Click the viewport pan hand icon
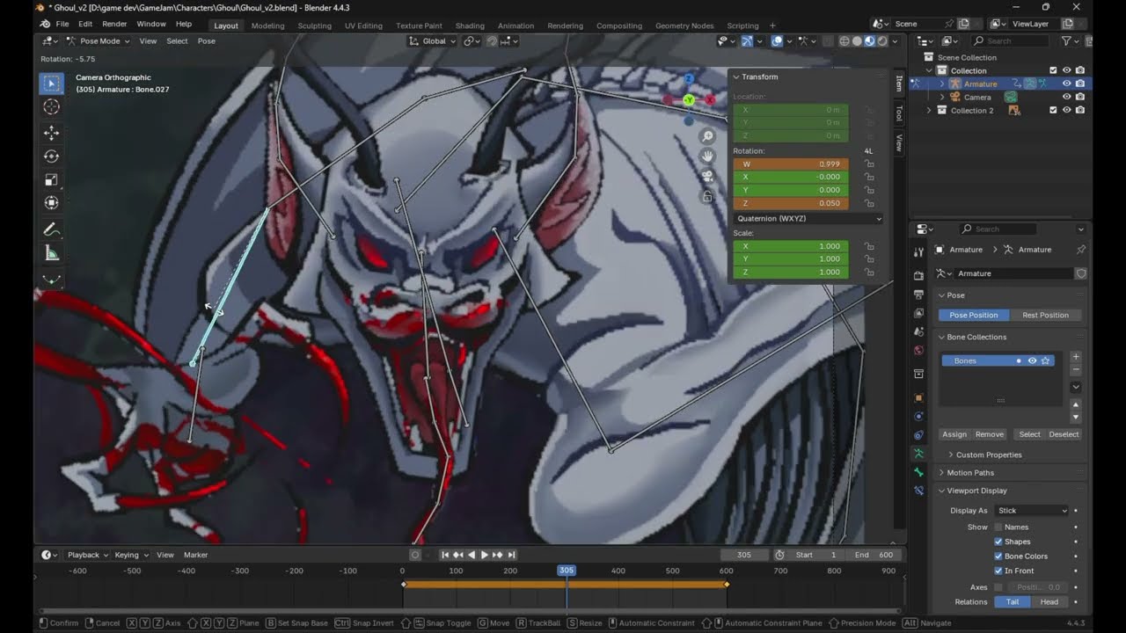The width and height of the screenshot is (1126, 633). pos(707,156)
